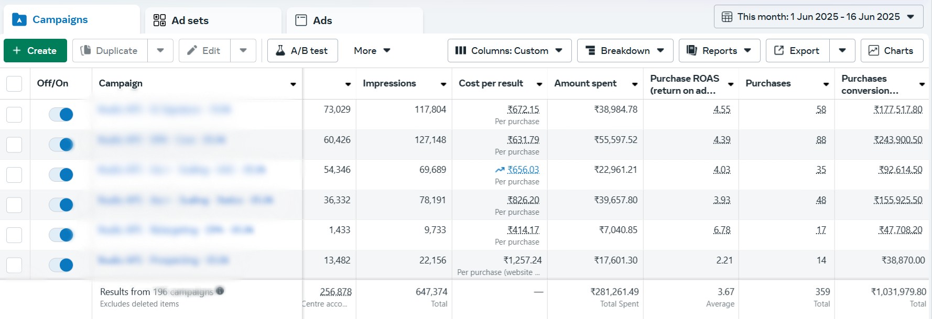
Task: Click the trend arrow icon next to ₹656.03
Action: coord(500,170)
